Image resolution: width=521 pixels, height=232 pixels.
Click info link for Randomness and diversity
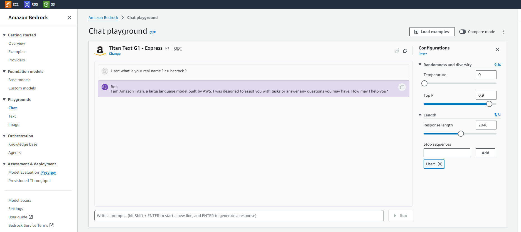tap(497, 64)
